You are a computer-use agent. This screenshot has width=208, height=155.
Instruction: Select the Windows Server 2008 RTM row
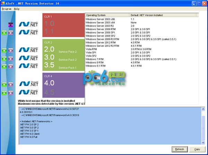click(142, 29)
